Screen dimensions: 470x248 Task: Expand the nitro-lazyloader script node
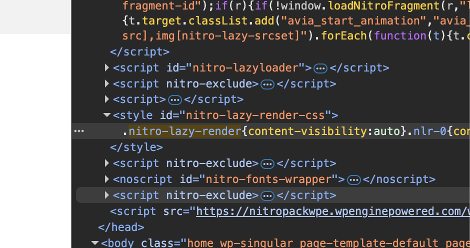click(x=106, y=68)
